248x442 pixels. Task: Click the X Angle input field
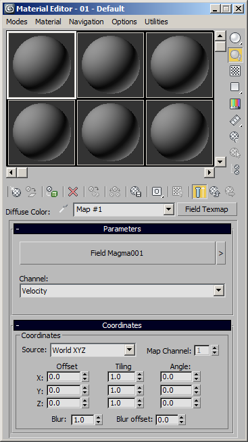[176, 377]
